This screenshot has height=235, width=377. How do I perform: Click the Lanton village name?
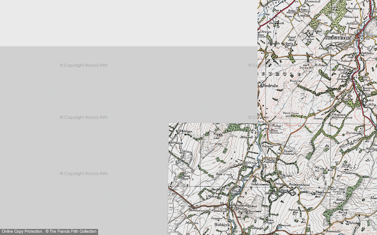(x=304, y=15)
